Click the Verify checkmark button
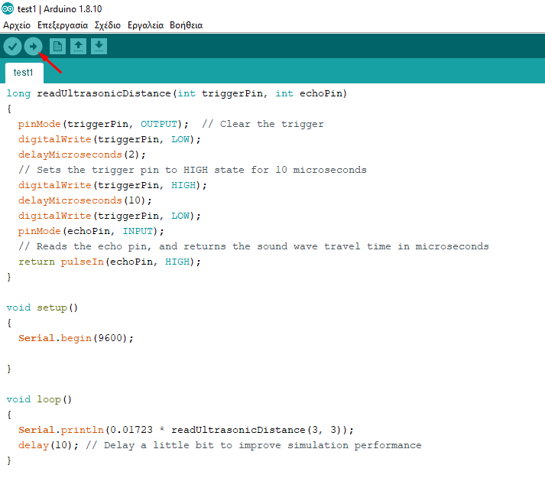Image resolution: width=545 pixels, height=501 pixels. pos(12,47)
